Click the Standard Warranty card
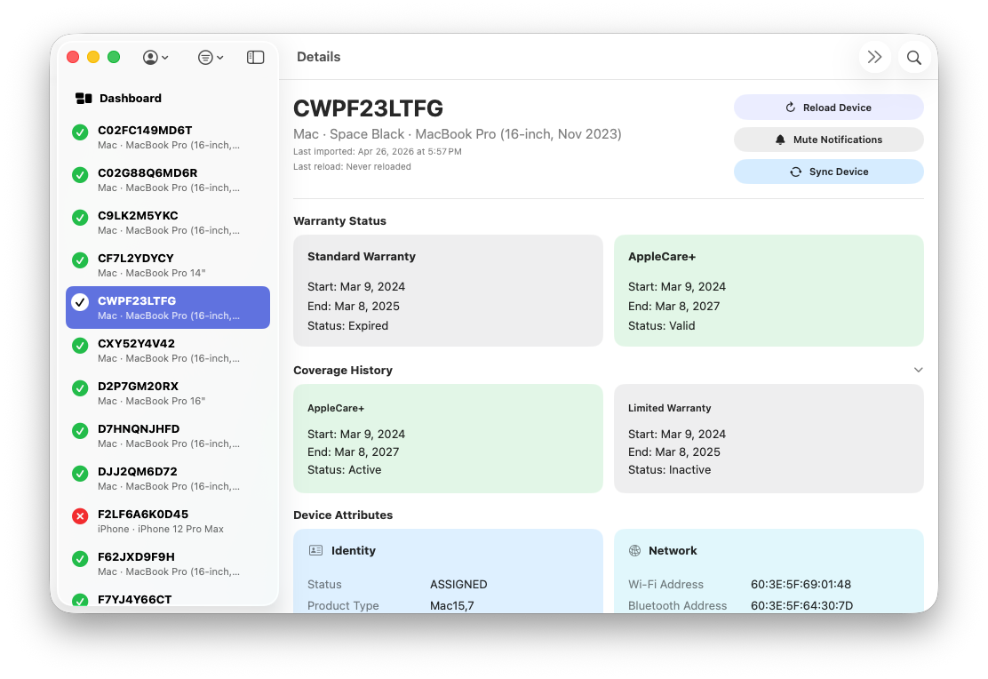This screenshot has height=679, width=988. tap(448, 291)
